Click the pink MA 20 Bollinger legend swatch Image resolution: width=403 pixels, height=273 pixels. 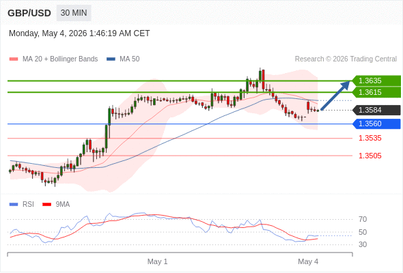click(x=14, y=59)
